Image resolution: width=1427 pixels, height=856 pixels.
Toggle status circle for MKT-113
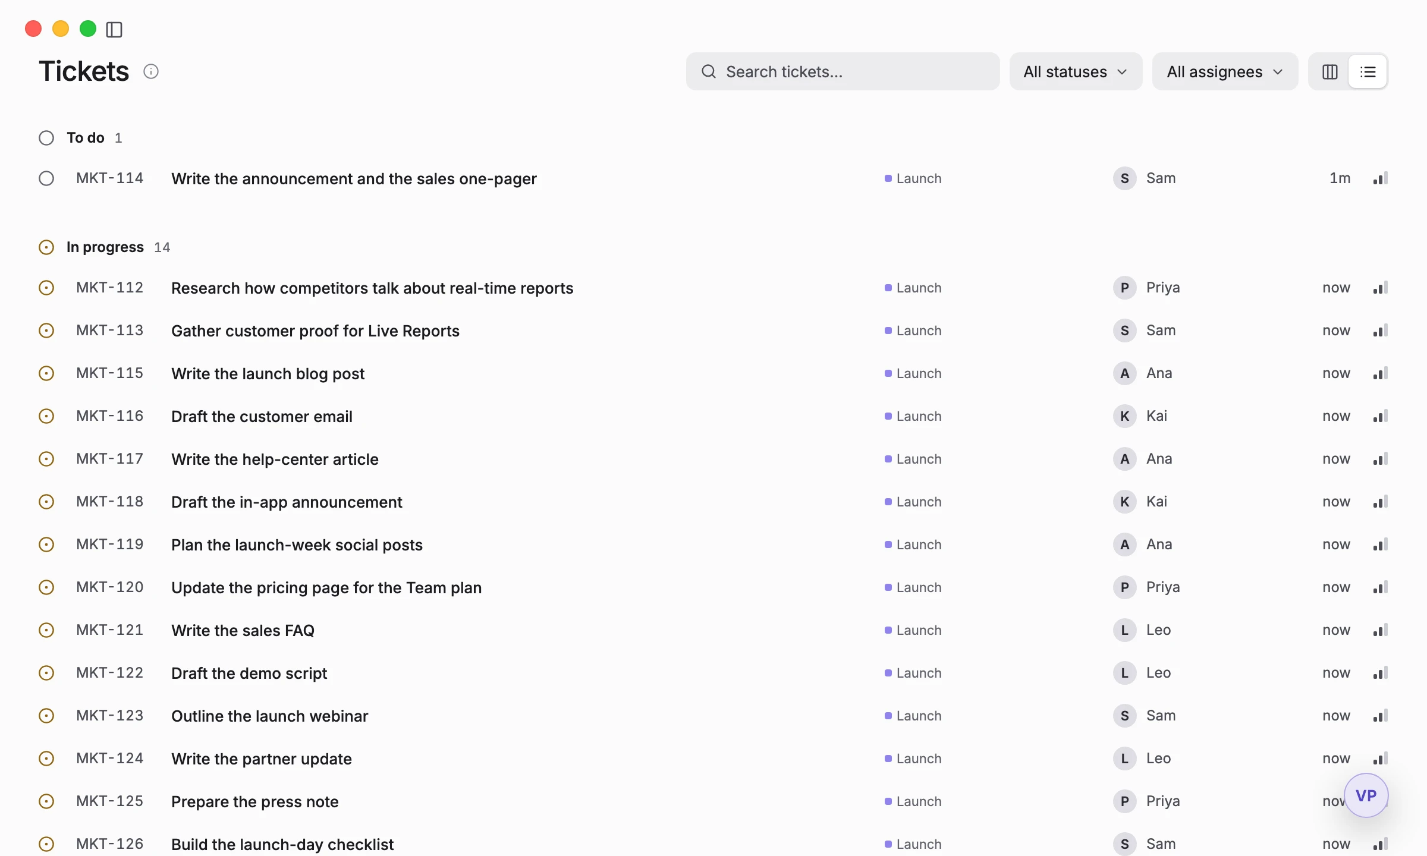point(46,331)
